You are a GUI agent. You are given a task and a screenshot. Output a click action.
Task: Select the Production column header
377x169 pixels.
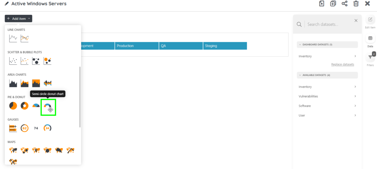coord(137,46)
